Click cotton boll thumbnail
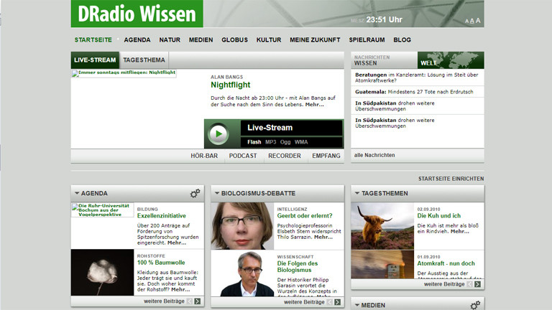This screenshot has width=552, height=310. click(x=103, y=273)
